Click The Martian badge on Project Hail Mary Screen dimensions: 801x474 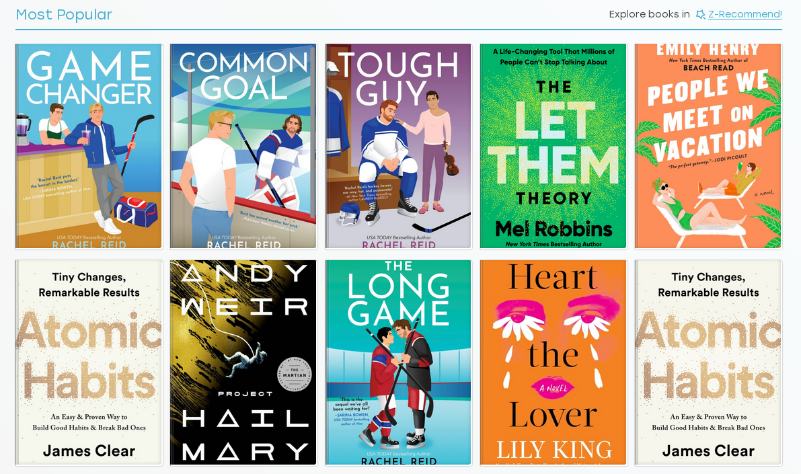pyautogui.click(x=295, y=375)
